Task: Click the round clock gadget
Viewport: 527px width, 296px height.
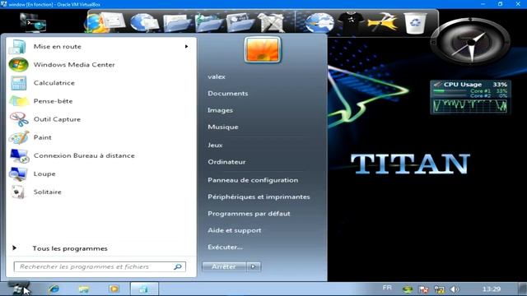Action: click(470, 42)
